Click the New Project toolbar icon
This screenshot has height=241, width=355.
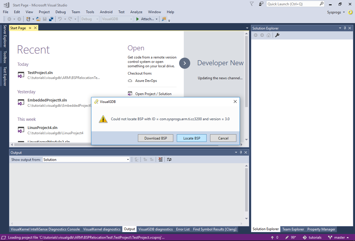tap(28, 19)
